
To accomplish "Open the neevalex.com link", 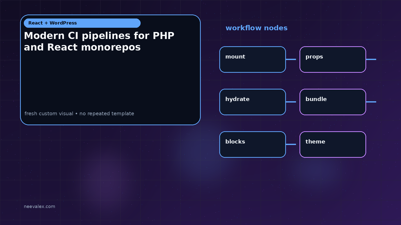I will coord(39,206).
